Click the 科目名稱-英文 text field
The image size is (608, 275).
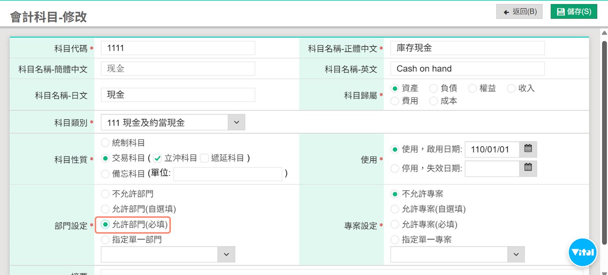[467, 69]
